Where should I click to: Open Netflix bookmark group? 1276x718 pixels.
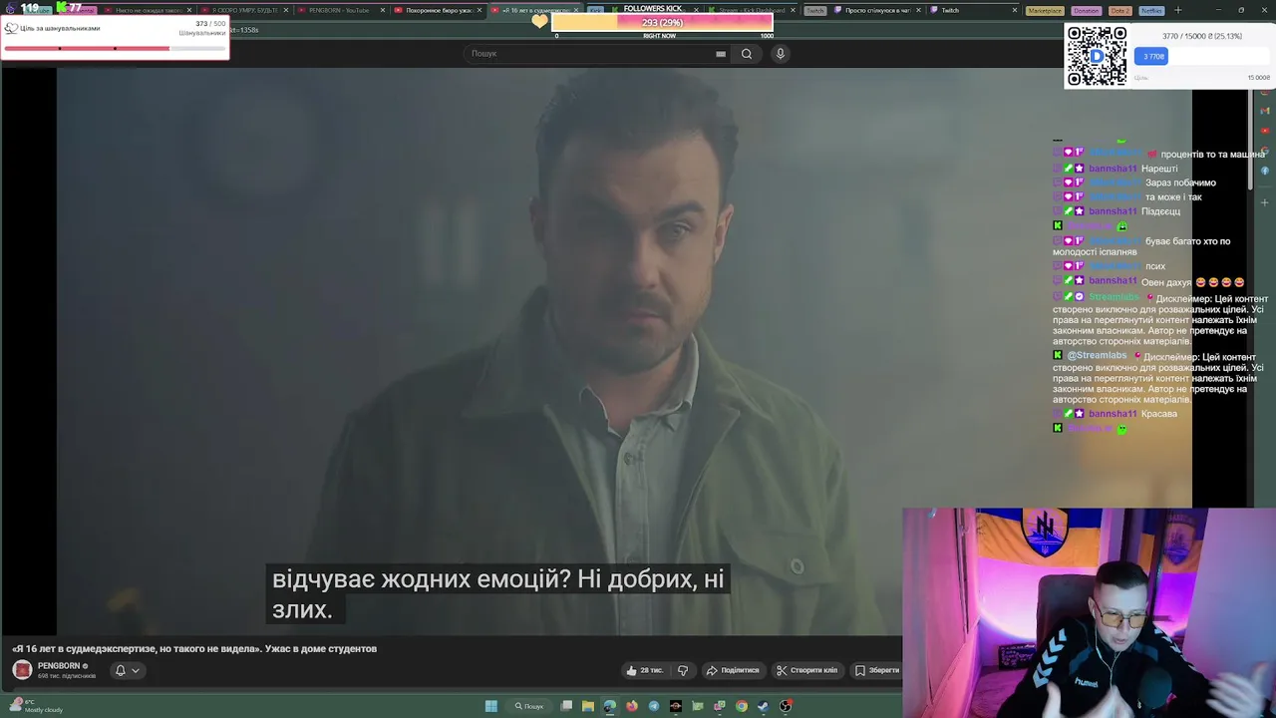(1151, 10)
